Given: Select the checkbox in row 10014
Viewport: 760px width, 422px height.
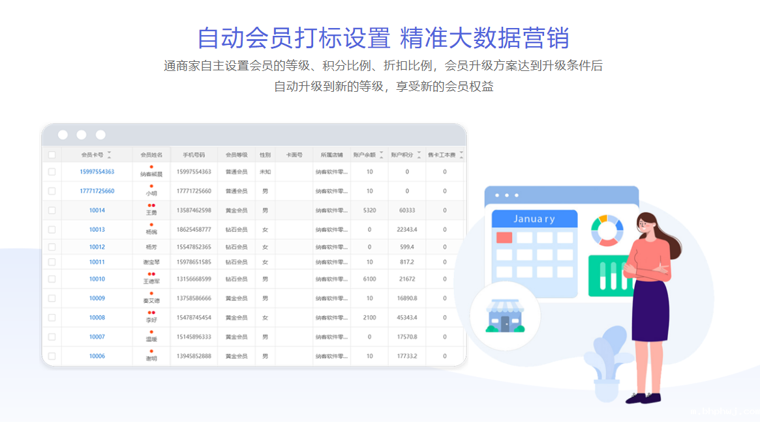Looking at the screenshot, I should 52,210.
